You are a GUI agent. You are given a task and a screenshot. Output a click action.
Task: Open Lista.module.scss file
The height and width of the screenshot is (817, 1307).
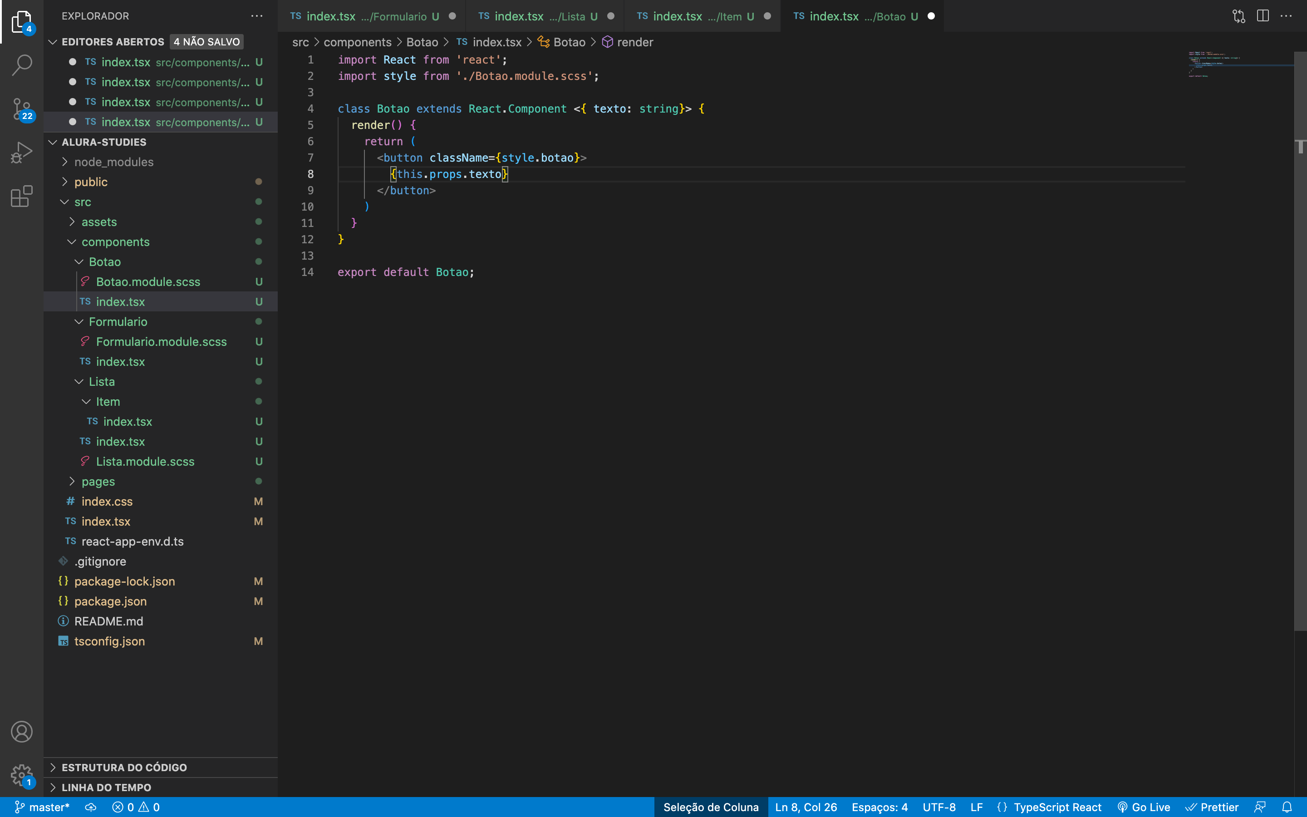[161, 462]
